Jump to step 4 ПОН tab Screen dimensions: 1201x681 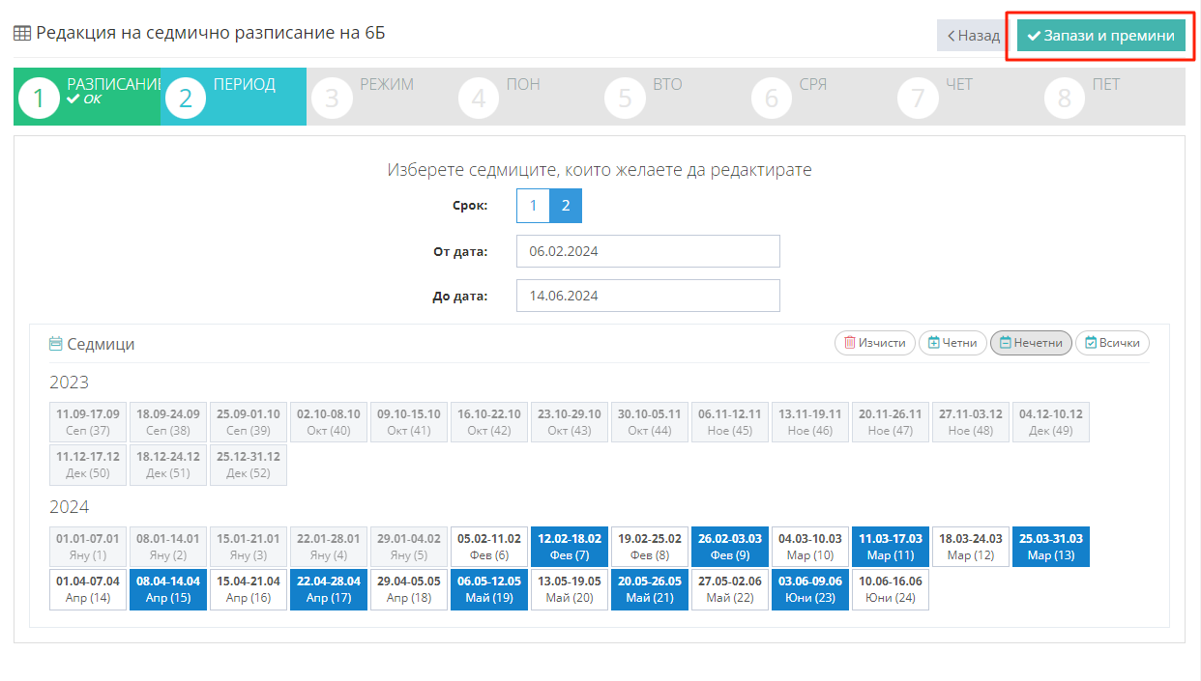click(526, 97)
